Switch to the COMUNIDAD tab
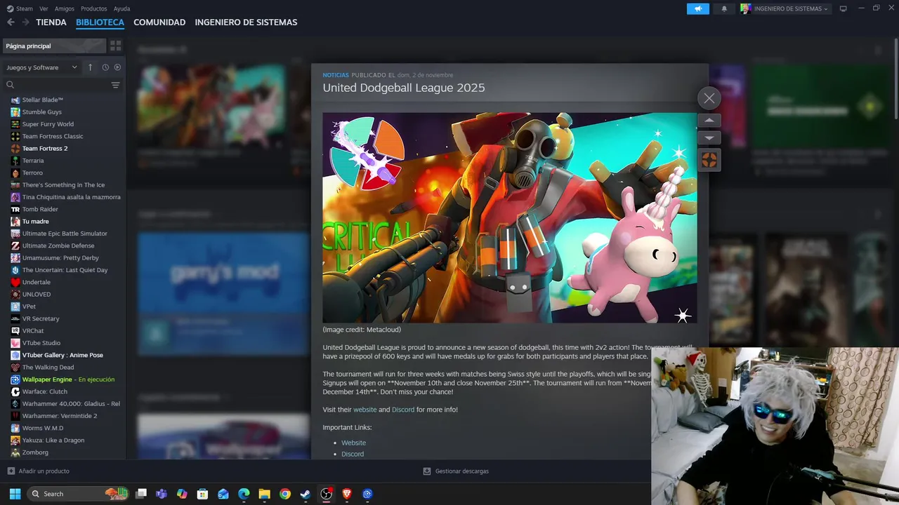Screen dimensions: 899x505 pos(159,22)
